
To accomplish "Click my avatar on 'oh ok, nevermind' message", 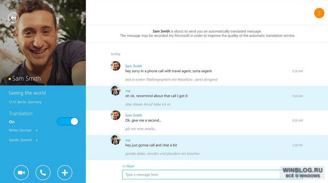I will 115,91.
